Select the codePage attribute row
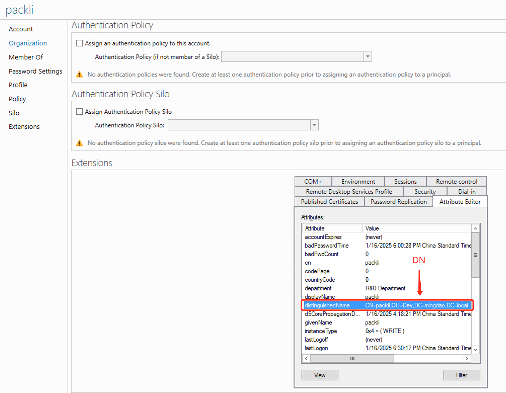The width and height of the screenshot is (506, 393). point(387,271)
